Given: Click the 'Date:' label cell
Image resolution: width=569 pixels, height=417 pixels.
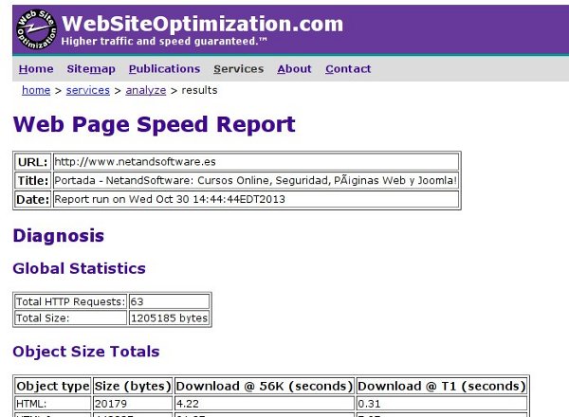Looking at the screenshot, I should [32, 199].
